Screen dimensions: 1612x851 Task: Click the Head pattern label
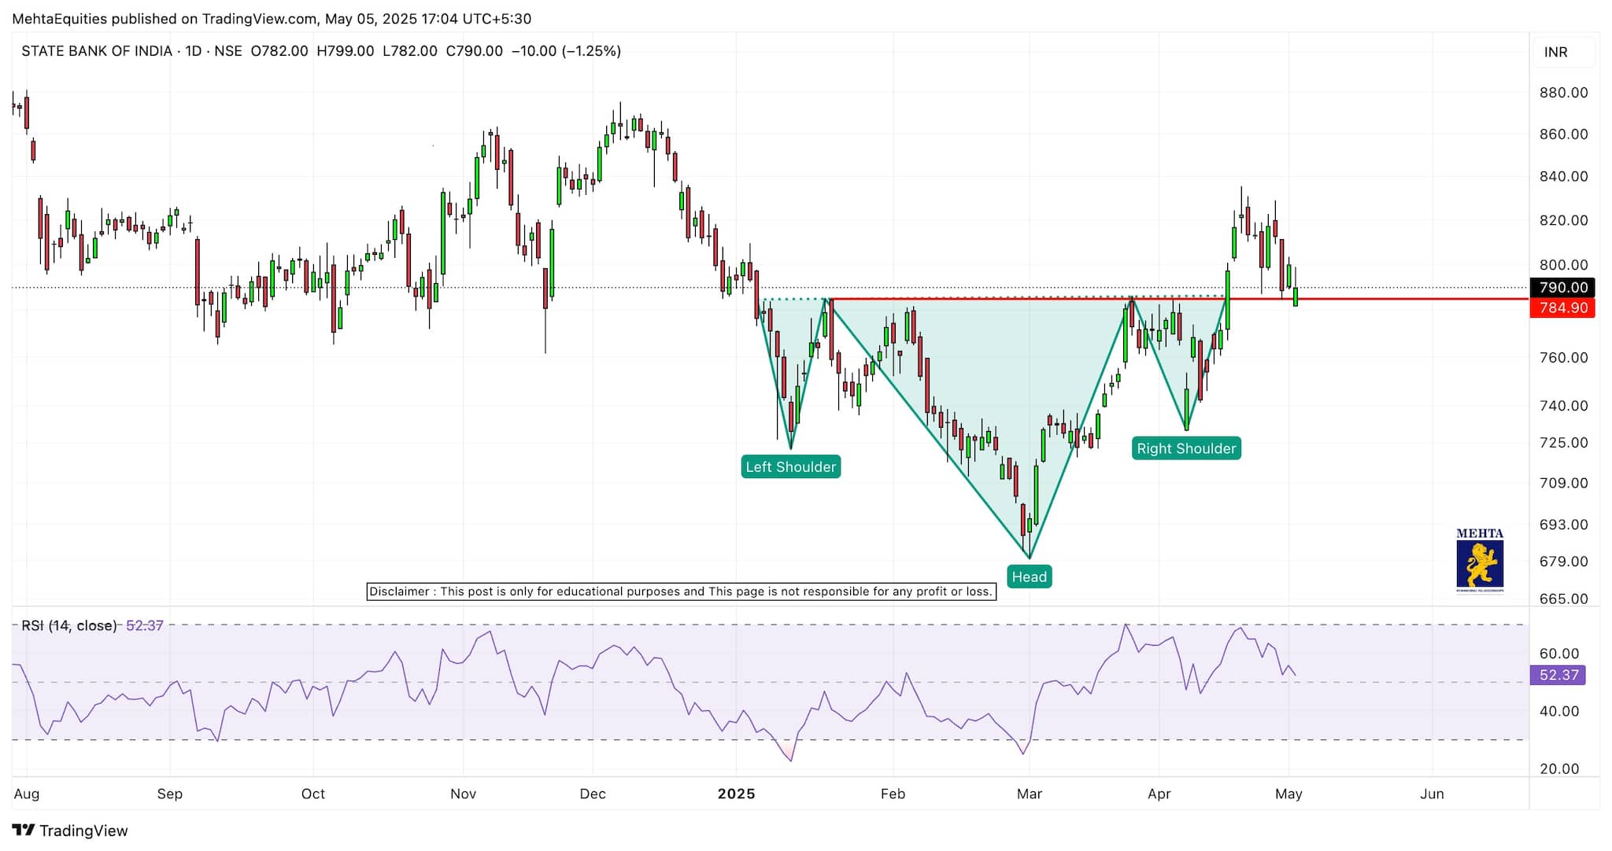[x=1029, y=577]
